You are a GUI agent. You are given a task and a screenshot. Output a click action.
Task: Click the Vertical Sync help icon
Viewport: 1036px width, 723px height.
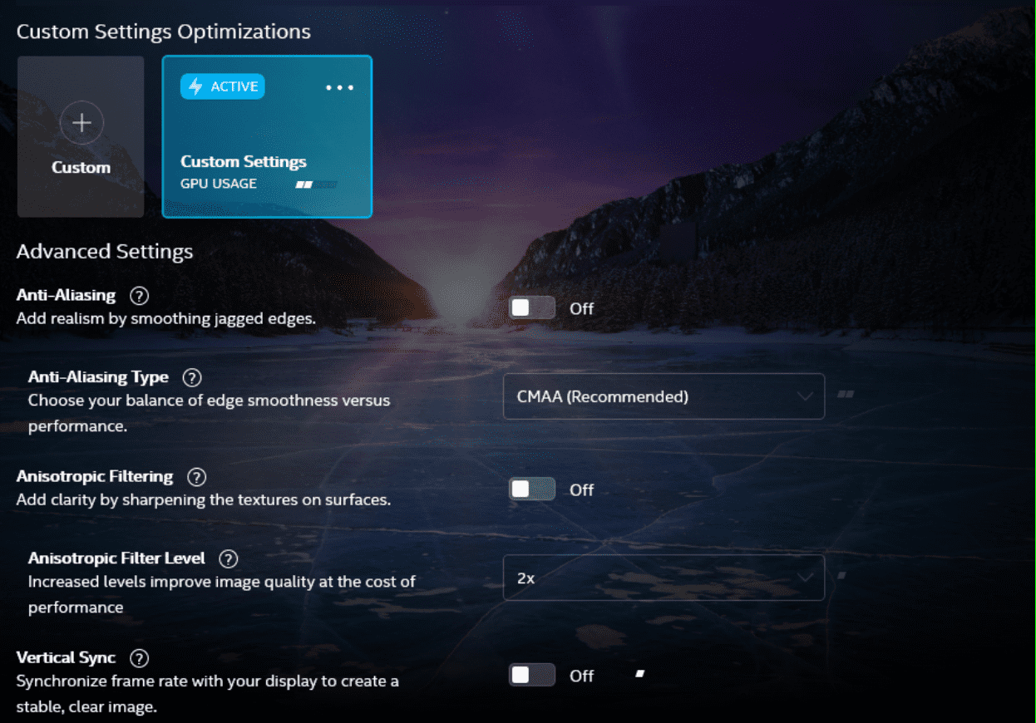point(140,657)
